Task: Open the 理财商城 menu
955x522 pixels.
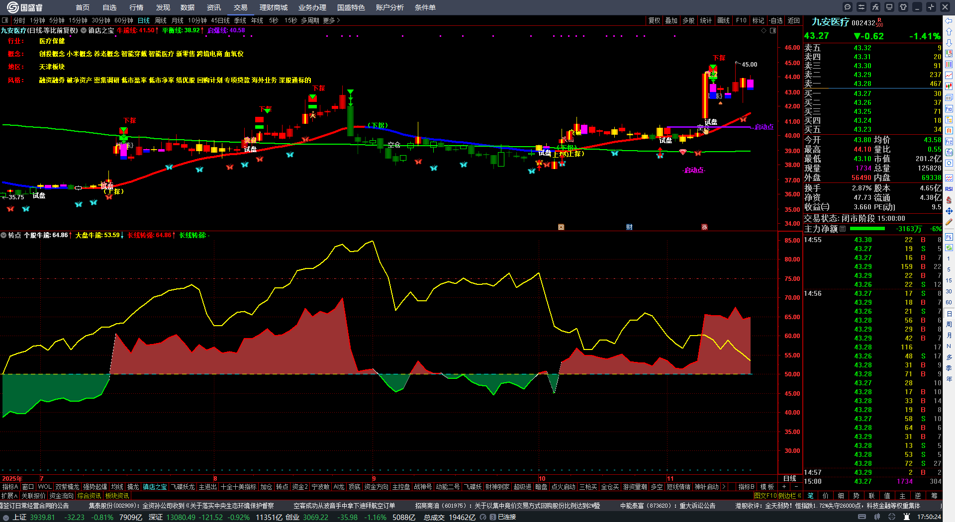Action: [x=274, y=7]
